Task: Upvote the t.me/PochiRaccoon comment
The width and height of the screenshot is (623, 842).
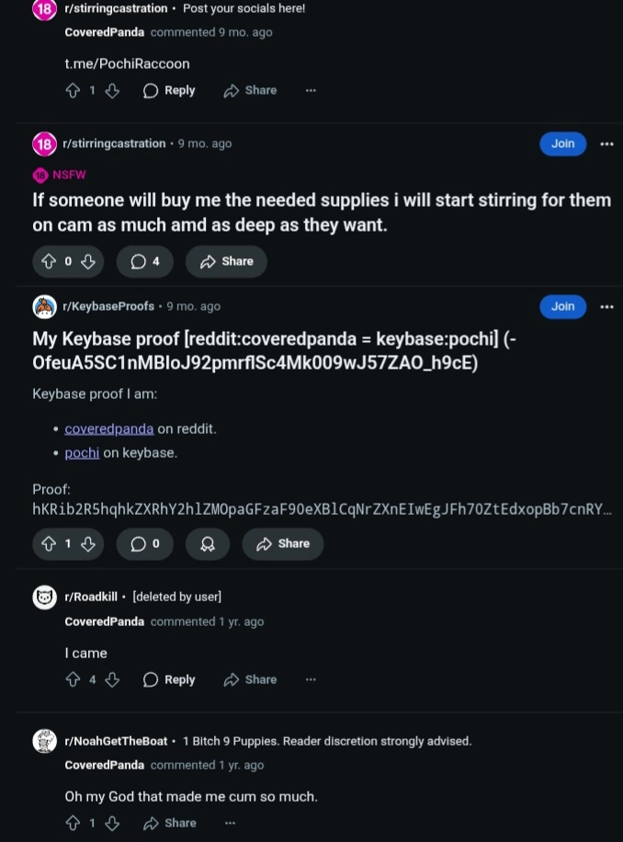Action: (73, 90)
